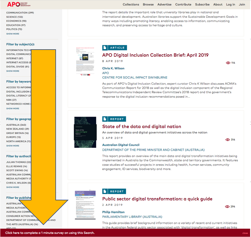Click document icon on State of data report
Screen dimensions: 251x237
[105, 119]
